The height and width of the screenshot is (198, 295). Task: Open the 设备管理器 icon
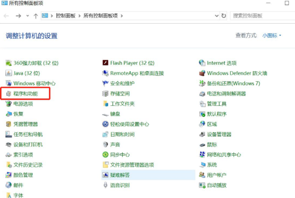click(202, 134)
